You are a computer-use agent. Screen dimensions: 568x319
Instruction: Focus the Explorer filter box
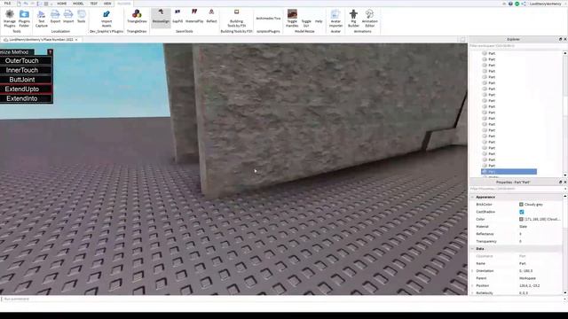point(516,46)
